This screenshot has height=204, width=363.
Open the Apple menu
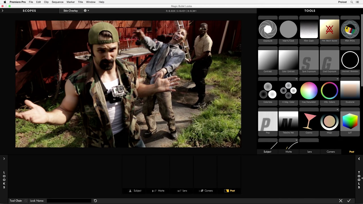[x=5, y=2]
